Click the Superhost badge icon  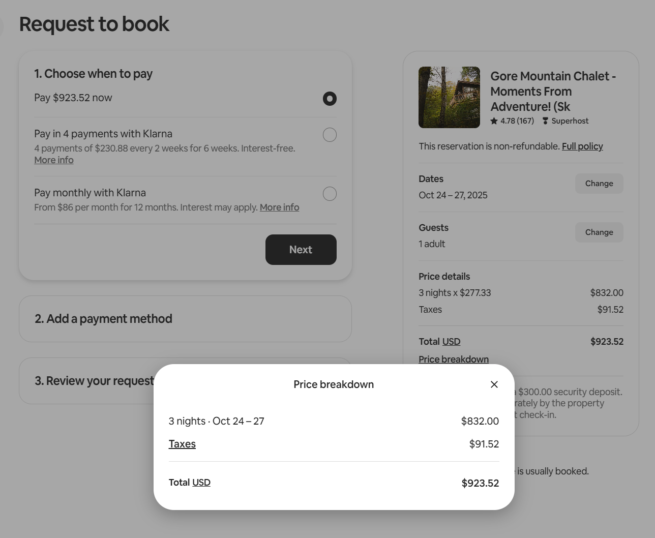point(545,121)
